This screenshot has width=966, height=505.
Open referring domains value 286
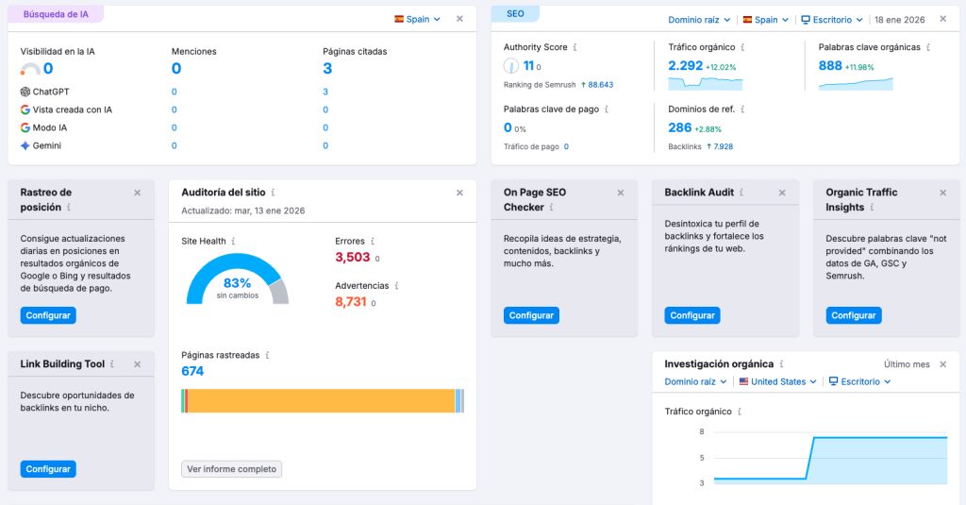point(679,127)
